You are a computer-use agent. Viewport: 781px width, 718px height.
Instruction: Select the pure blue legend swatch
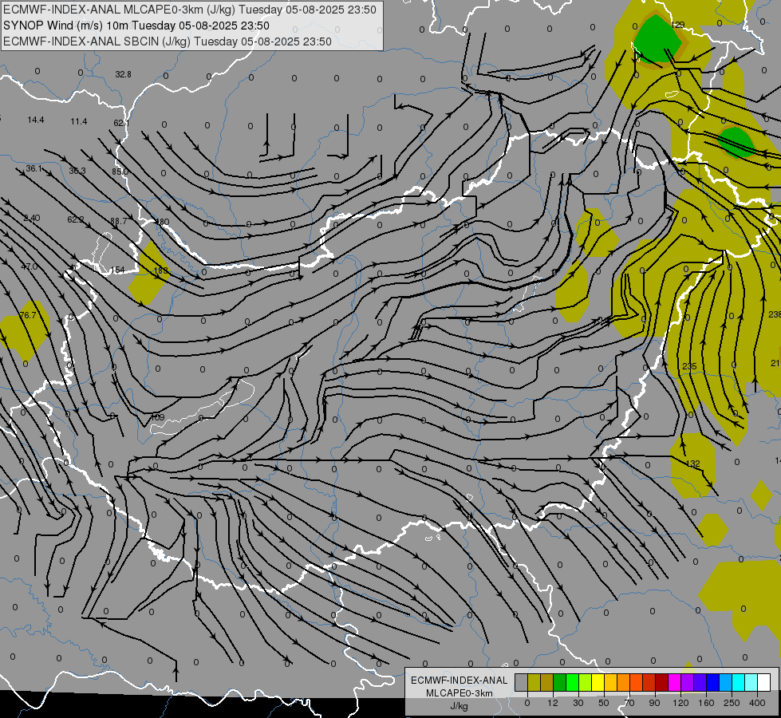tap(712, 683)
